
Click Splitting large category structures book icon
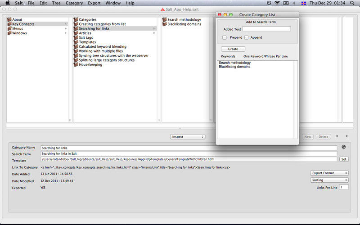(76, 60)
